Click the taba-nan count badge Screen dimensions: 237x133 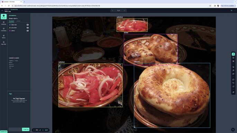28,25
